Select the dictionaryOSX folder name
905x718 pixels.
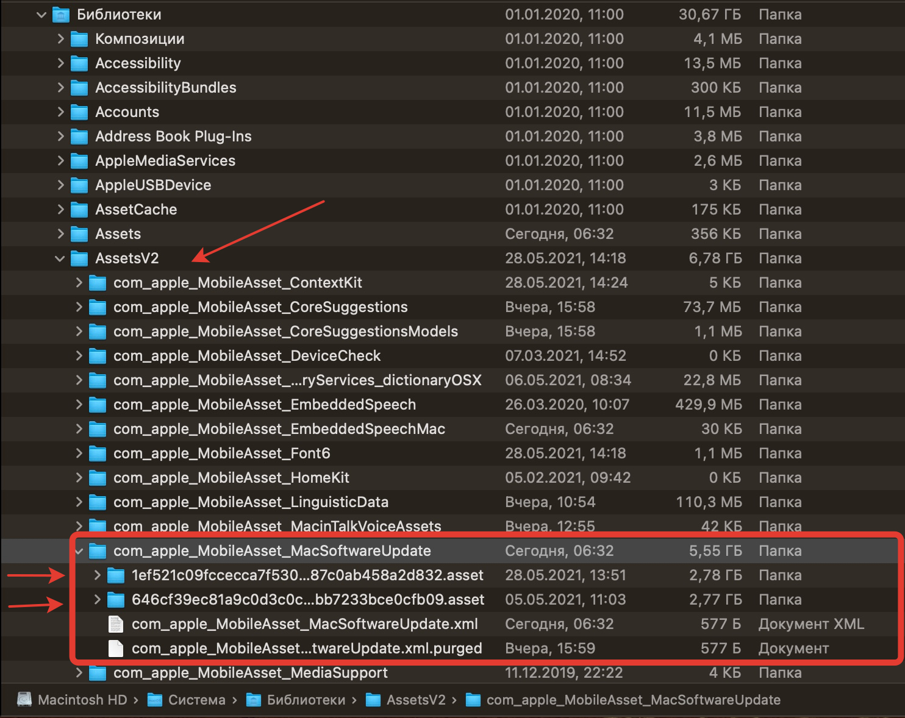pyautogui.click(x=298, y=380)
